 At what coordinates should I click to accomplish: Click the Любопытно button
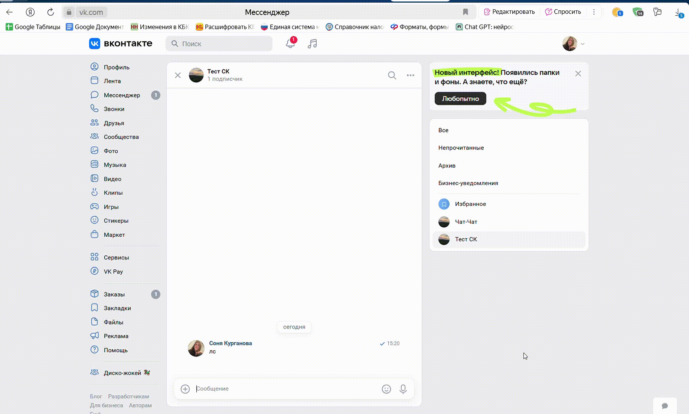(460, 98)
